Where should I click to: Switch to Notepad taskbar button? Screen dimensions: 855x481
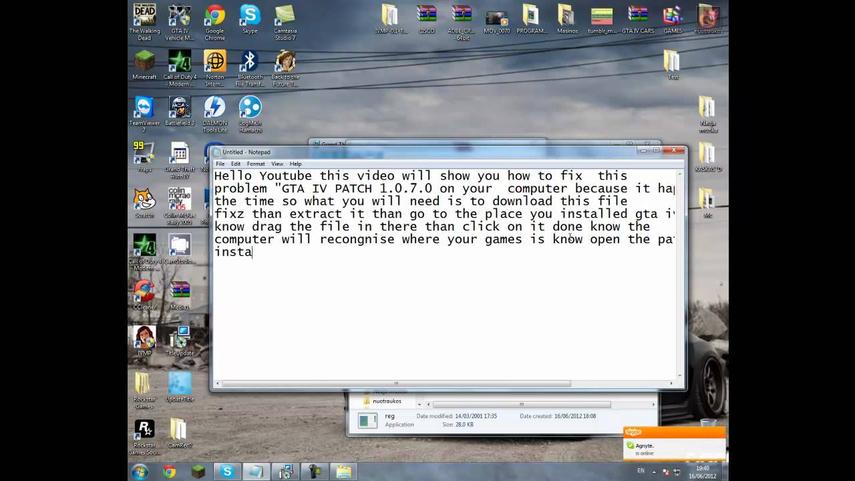pyautogui.click(x=256, y=472)
